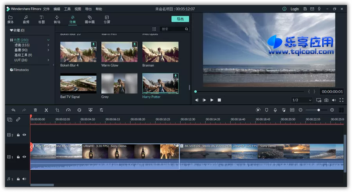Click the timeline zoom slider knob
Image resolution: width=352 pixels, height=192 pixels.
(x=318, y=110)
